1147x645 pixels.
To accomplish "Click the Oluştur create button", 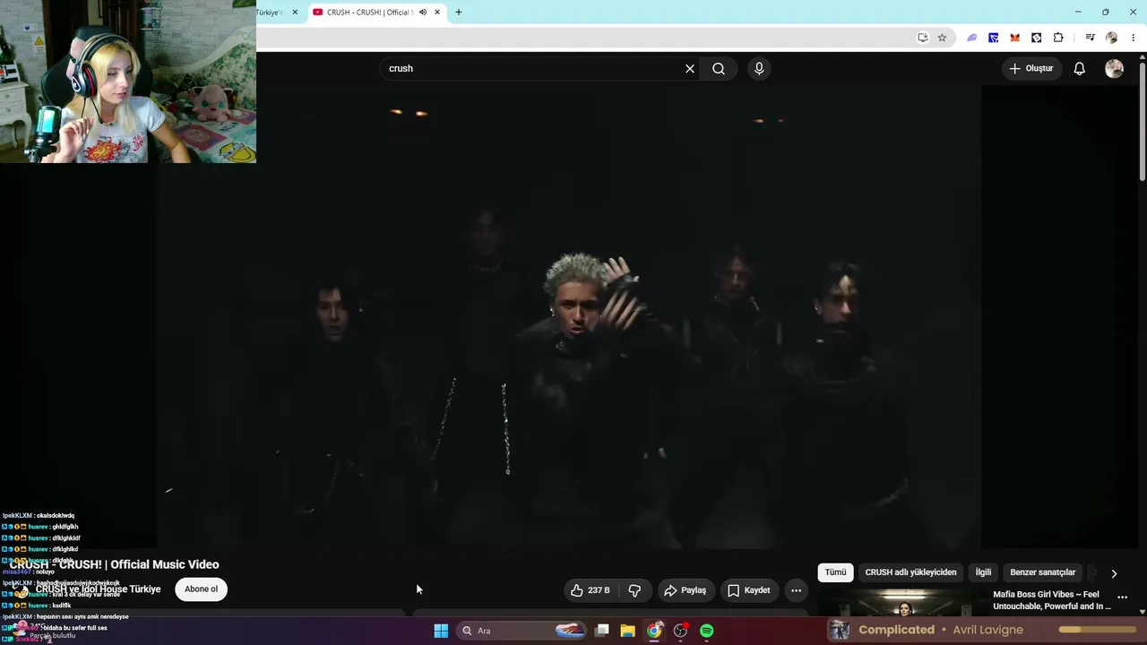I will tap(1031, 69).
